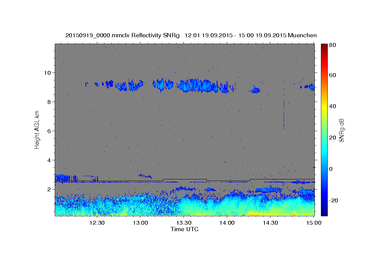Click the colorbar value 60
The width and height of the screenshot is (389, 259).
[x=333, y=75]
